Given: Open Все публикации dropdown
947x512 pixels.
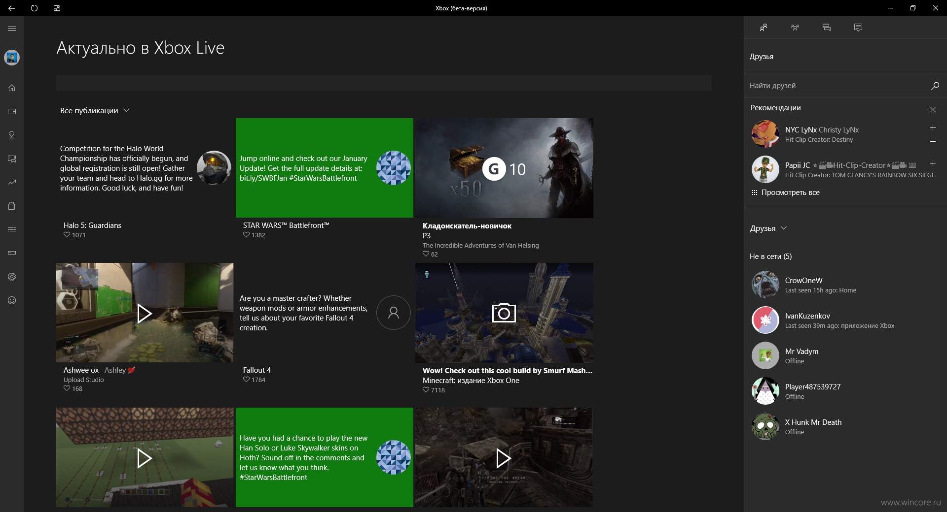Looking at the screenshot, I should click(x=95, y=111).
